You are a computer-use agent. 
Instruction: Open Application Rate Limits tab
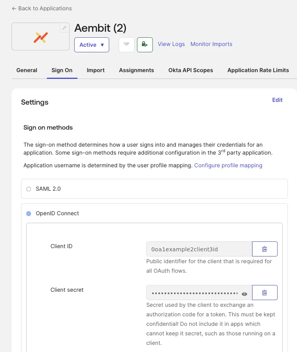(258, 70)
